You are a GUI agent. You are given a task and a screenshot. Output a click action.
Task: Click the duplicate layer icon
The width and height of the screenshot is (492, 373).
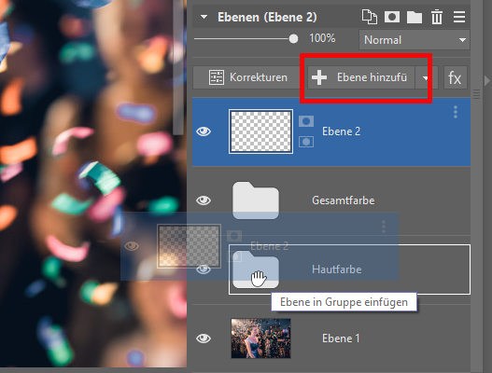[370, 17]
